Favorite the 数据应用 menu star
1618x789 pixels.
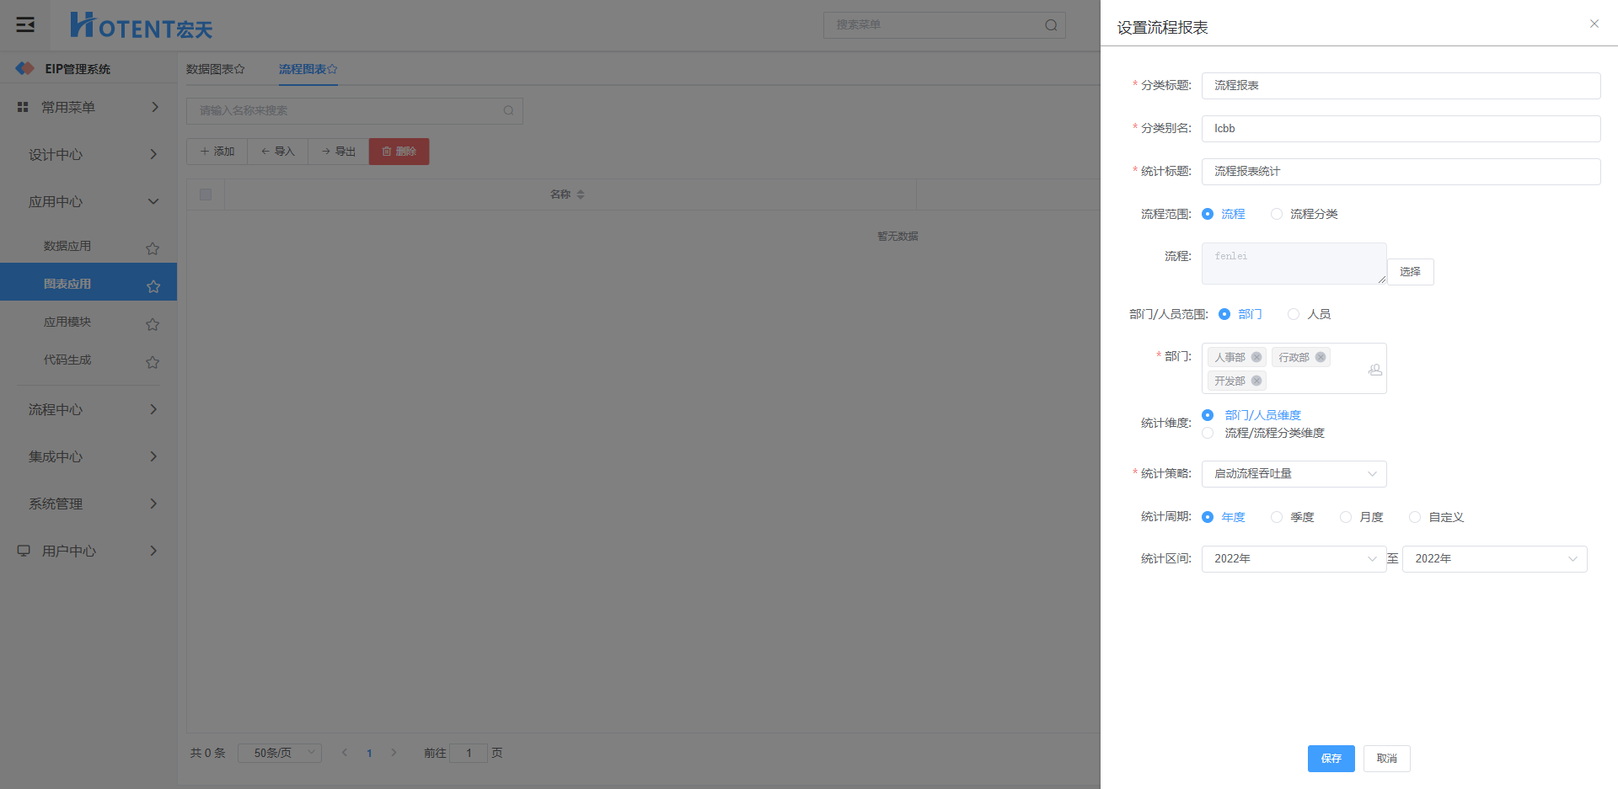click(153, 248)
